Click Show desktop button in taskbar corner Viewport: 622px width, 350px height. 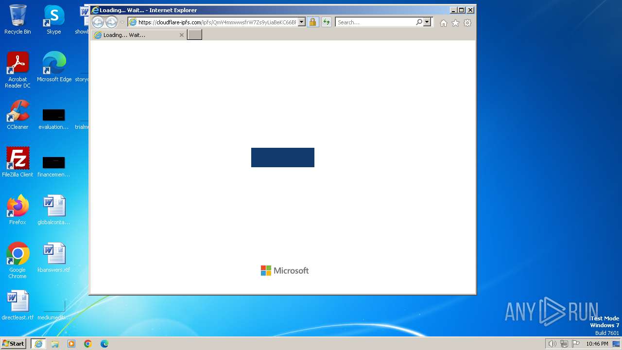pos(616,344)
